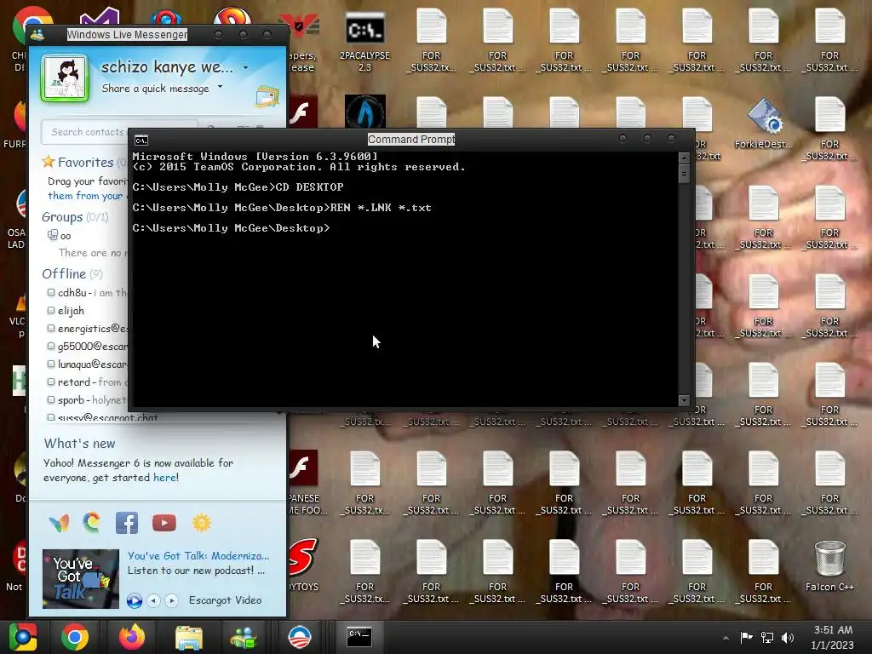Select offline contact energistics

click(x=87, y=328)
